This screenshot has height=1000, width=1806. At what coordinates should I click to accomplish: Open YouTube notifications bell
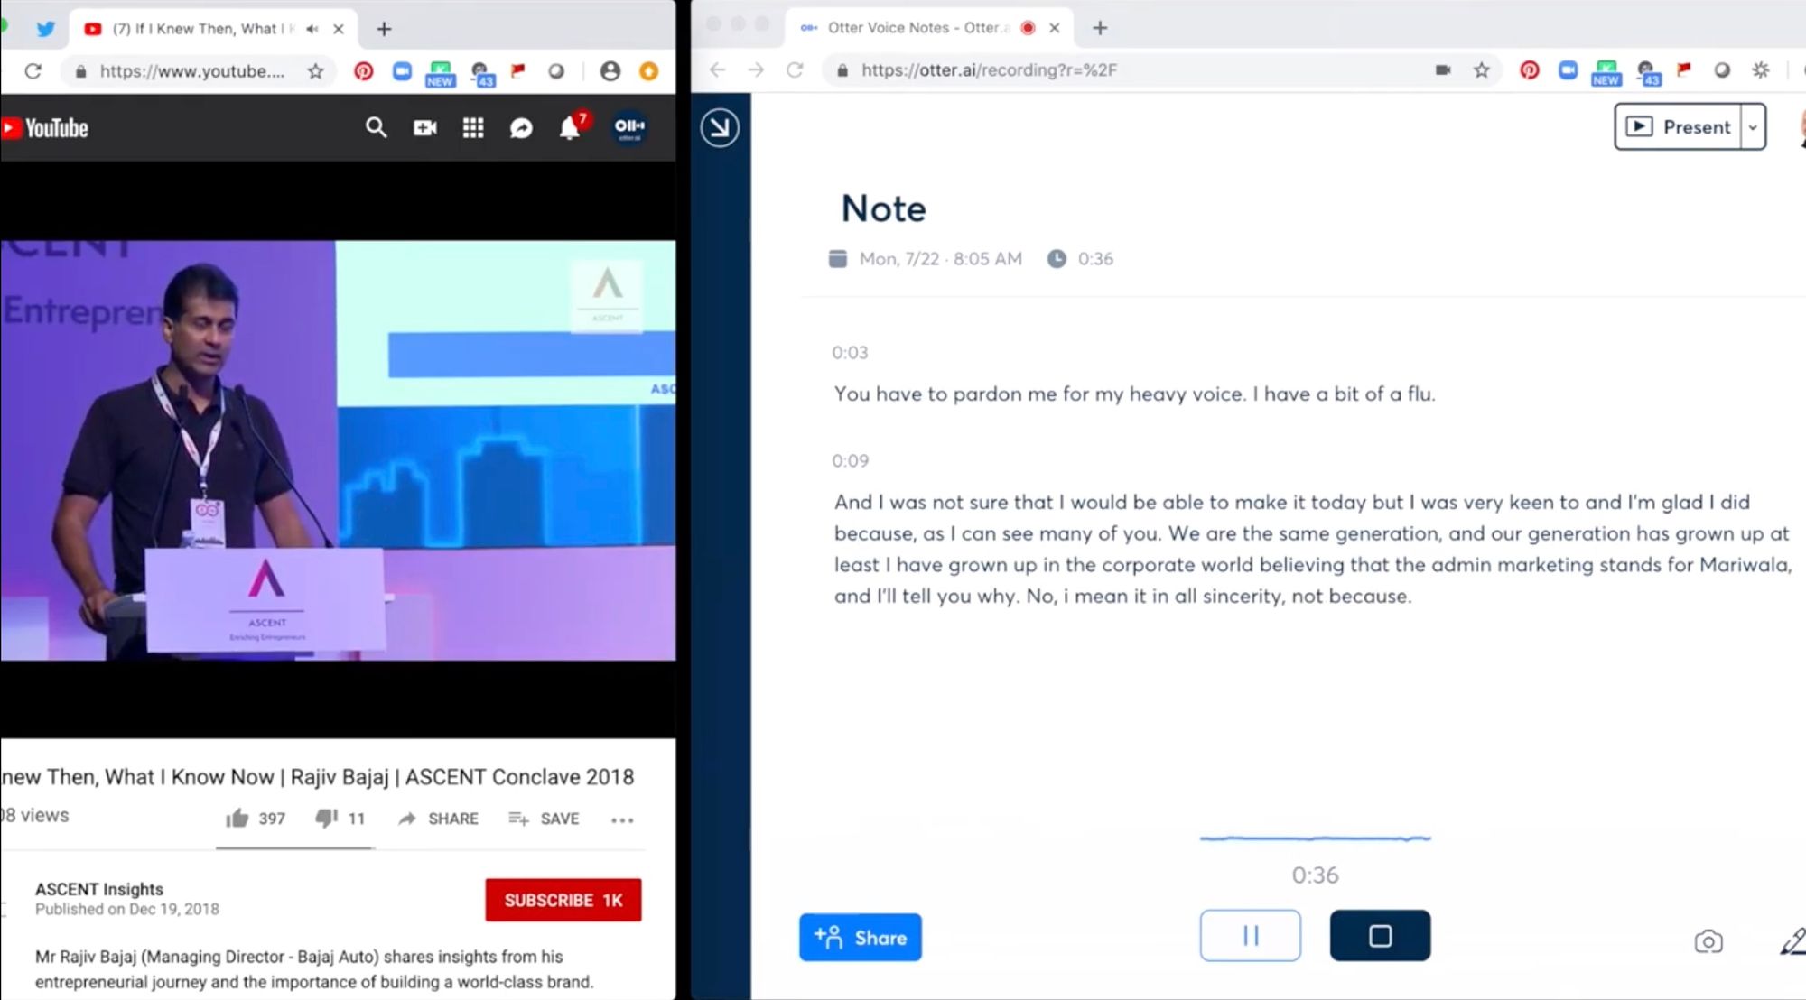point(570,127)
